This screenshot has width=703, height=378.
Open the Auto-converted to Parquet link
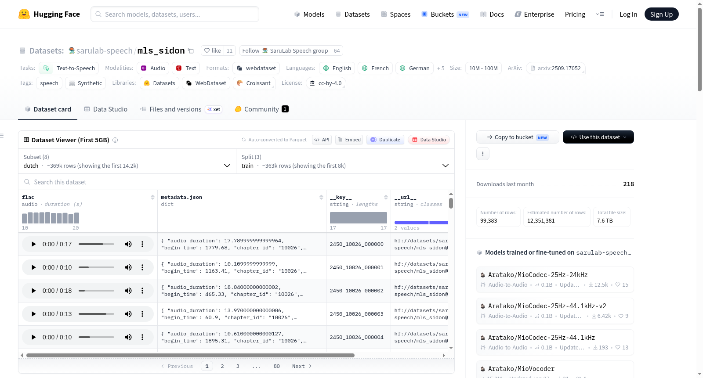click(265, 140)
